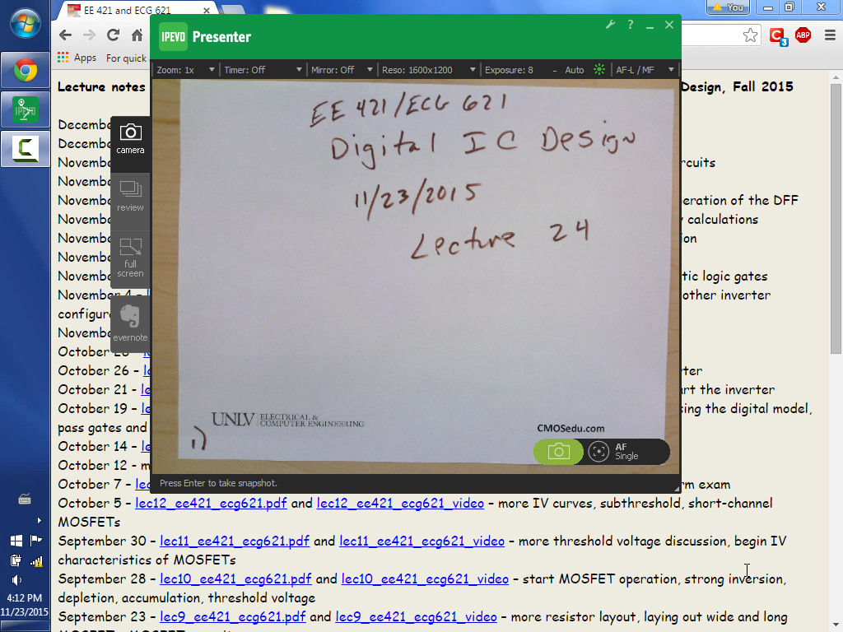The image size is (843, 632).
Task: Toggle the auto exposure sun icon
Action: pyautogui.click(x=599, y=69)
